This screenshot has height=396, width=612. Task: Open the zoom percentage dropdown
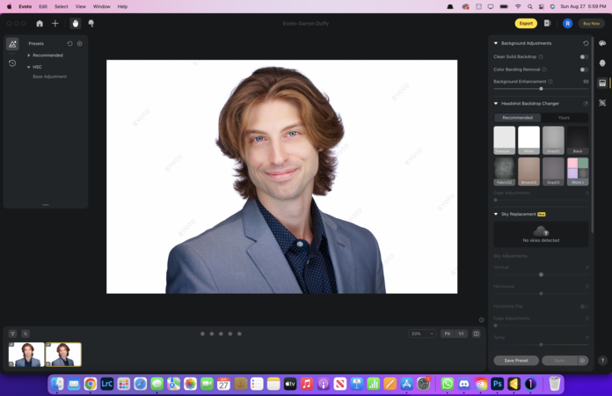(422, 334)
